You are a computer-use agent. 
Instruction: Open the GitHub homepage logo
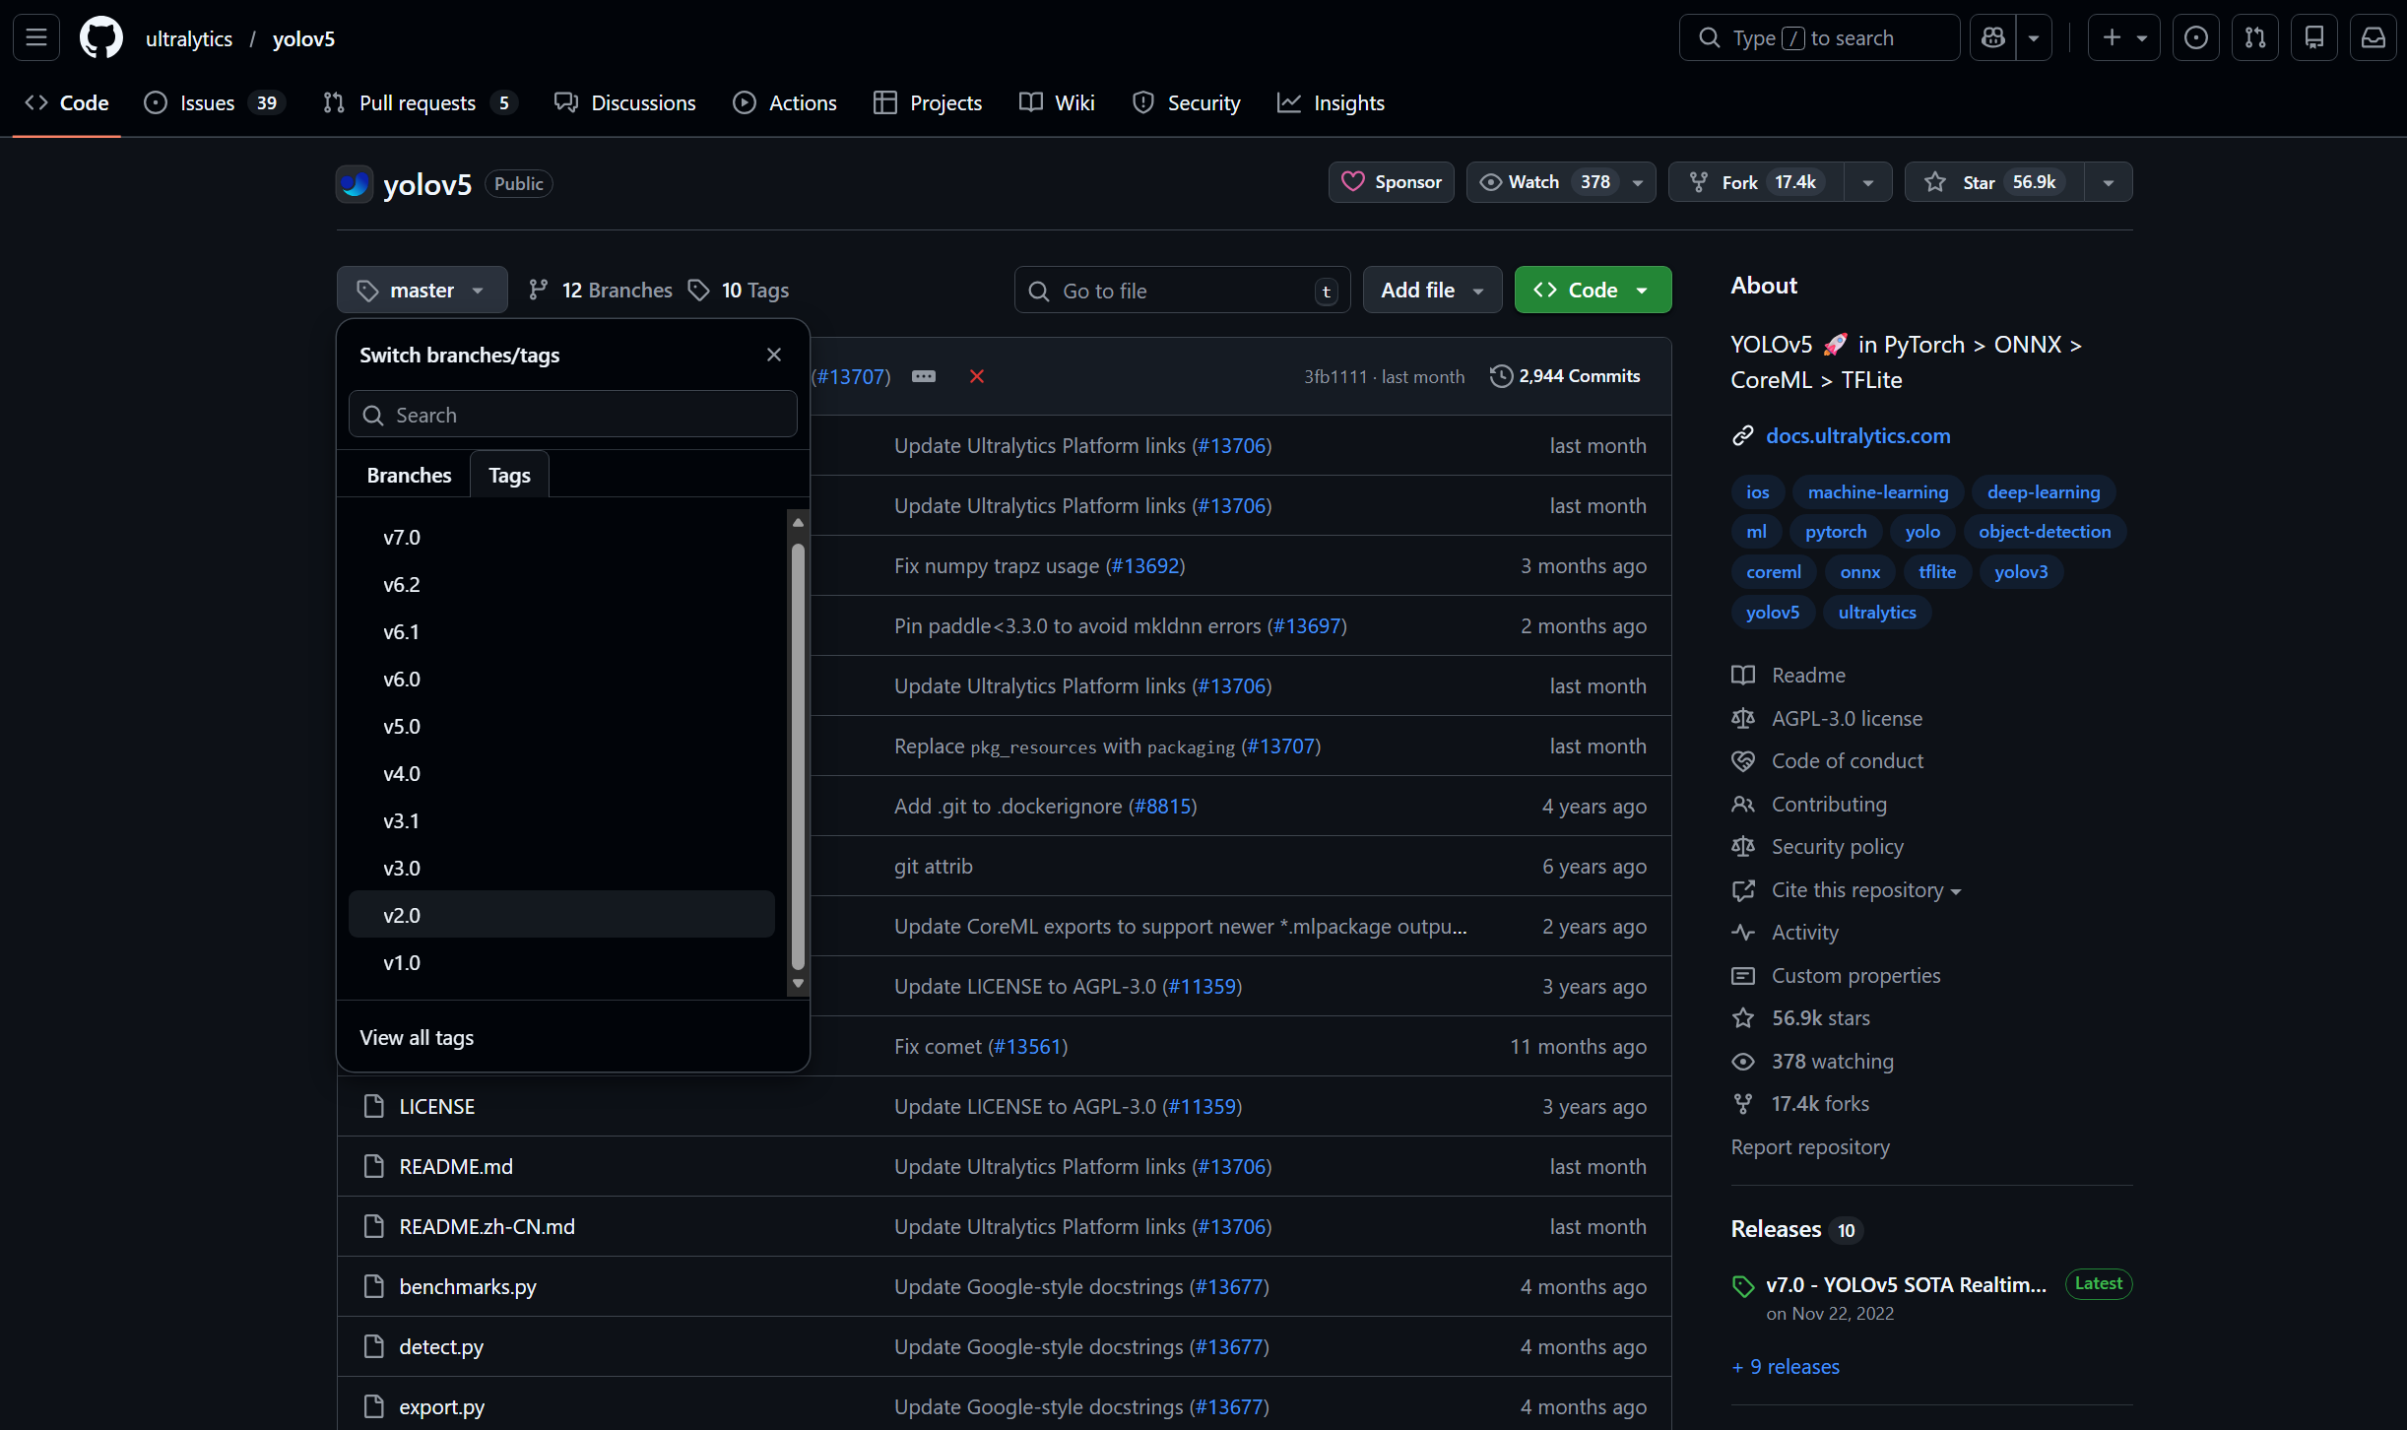click(x=100, y=38)
